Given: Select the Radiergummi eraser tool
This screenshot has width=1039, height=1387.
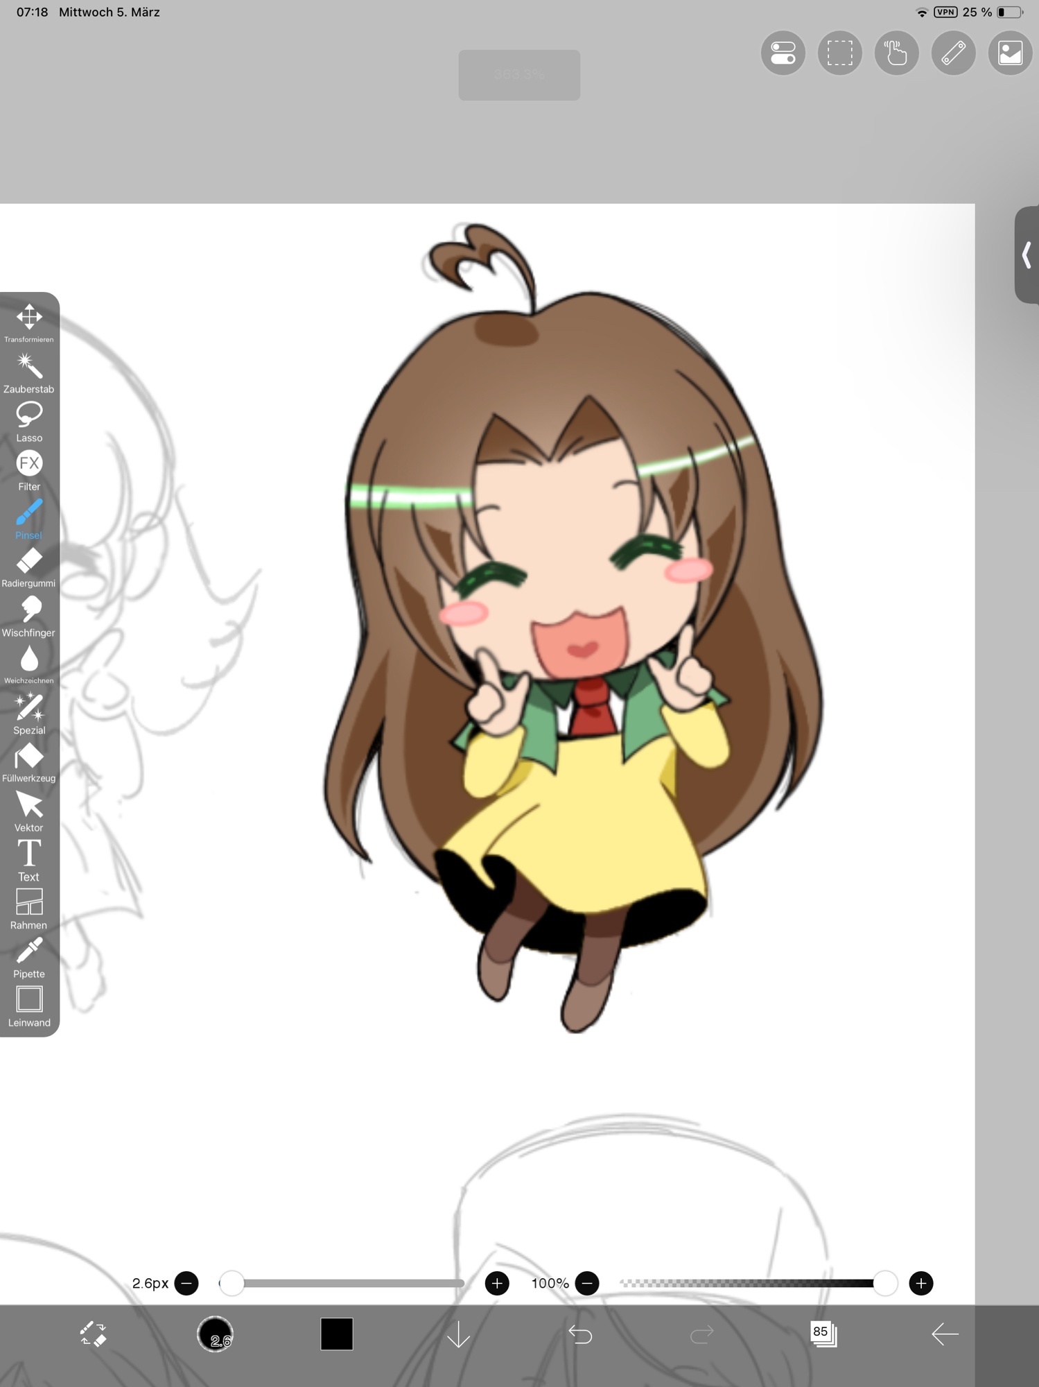Looking at the screenshot, I should pyautogui.click(x=29, y=566).
